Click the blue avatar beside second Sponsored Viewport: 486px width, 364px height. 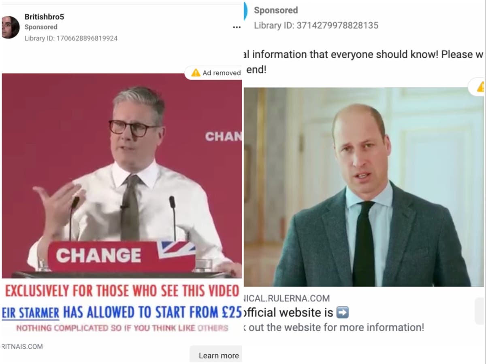[245, 11]
